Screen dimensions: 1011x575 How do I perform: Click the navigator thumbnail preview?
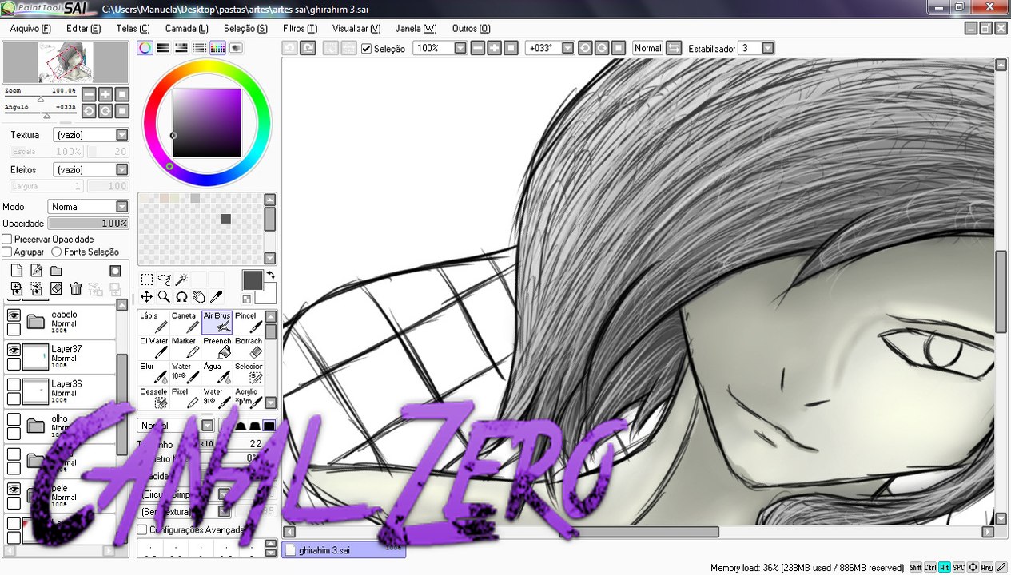coord(66,63)
